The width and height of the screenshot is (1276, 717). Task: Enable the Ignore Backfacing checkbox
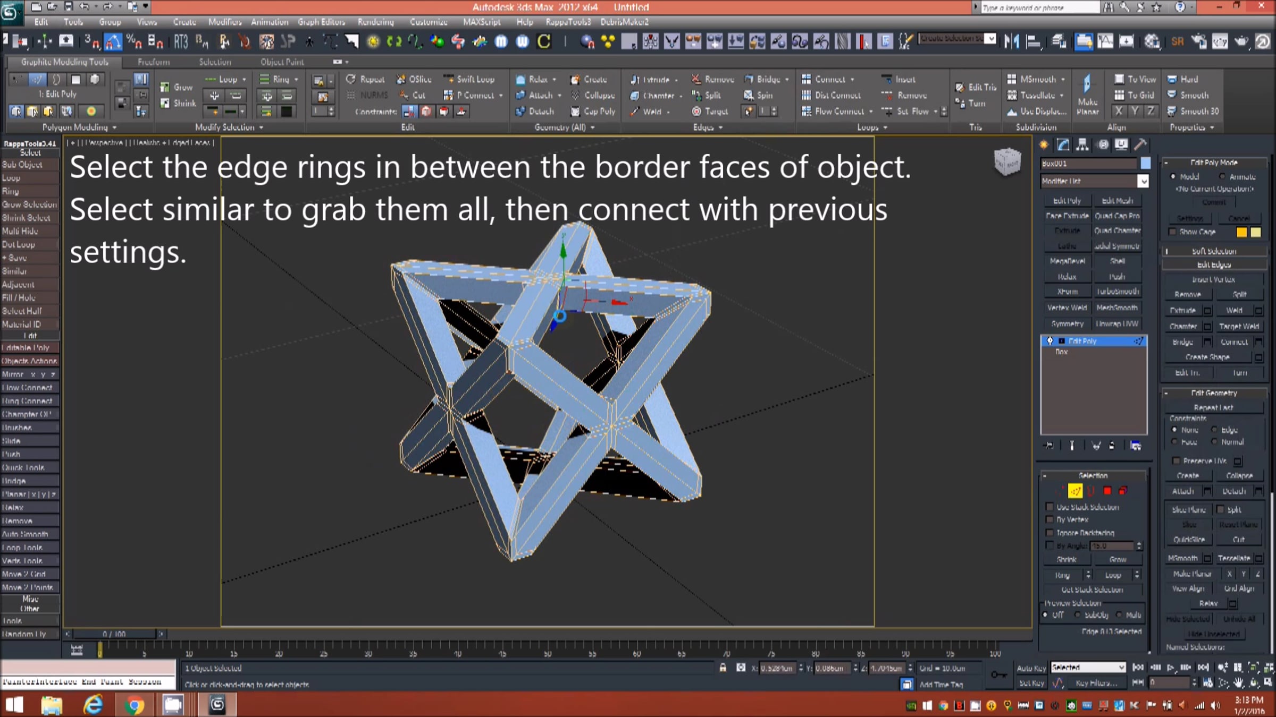click(1050, 533)
